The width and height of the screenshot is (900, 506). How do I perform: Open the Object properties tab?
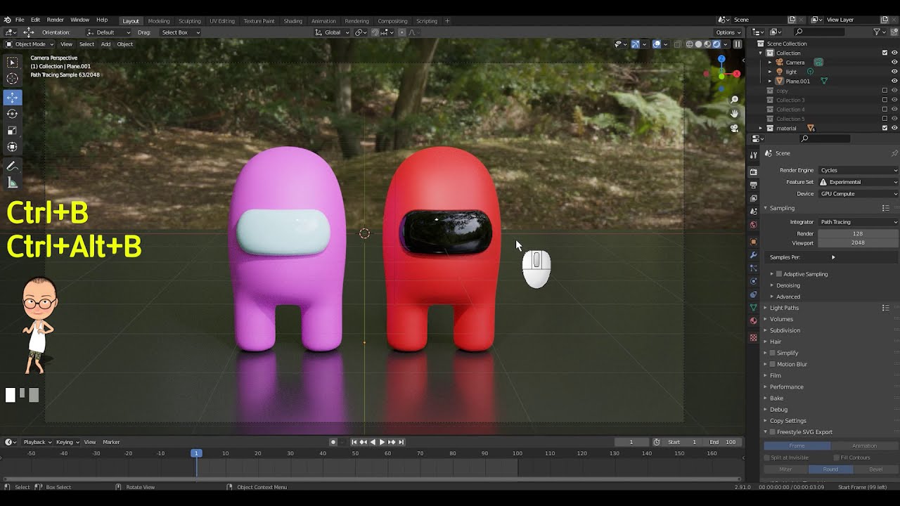click(x=754, y=242)
